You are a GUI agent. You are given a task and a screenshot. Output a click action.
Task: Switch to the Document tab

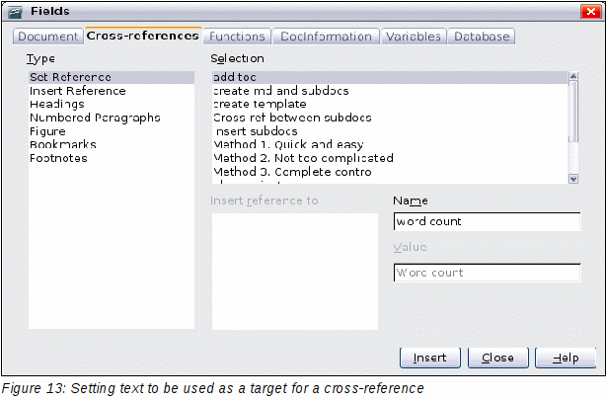pyautogui.click(x=48, y=37)
